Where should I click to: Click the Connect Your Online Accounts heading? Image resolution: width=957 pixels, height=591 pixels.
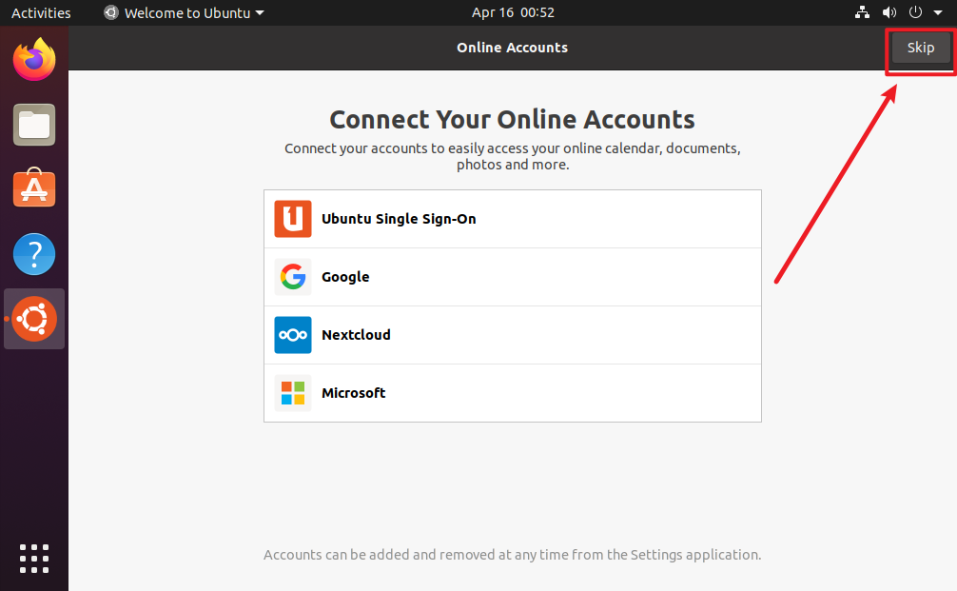click(x=512, y=120)
